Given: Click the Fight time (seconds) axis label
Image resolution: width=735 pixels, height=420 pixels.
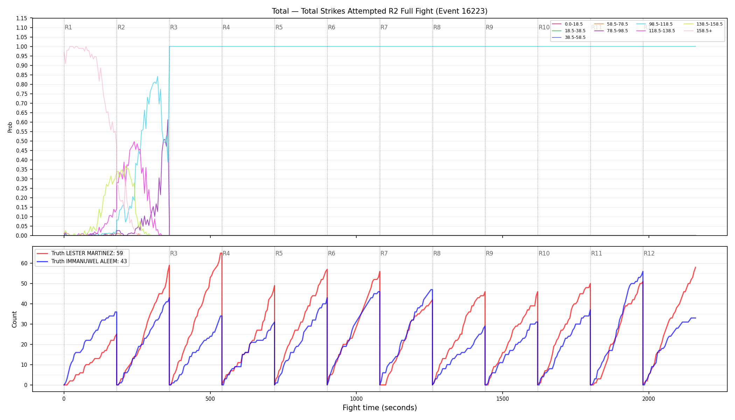Looking at the screenshot, I should (380, 408).
